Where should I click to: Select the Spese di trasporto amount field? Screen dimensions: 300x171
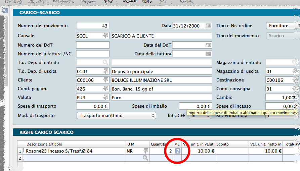click(93, 106)
